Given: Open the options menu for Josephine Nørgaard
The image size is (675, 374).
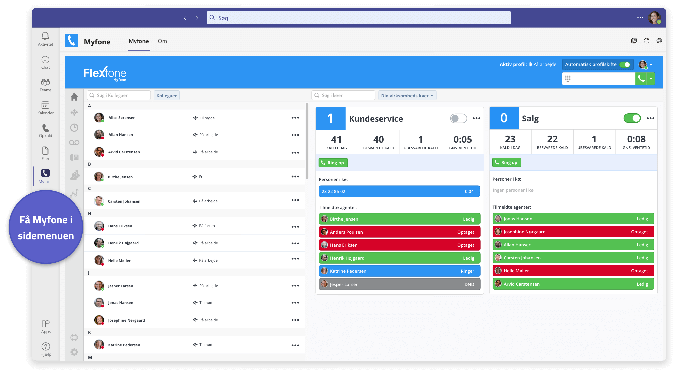Looking at the screenshot, I should pos(295,320).
